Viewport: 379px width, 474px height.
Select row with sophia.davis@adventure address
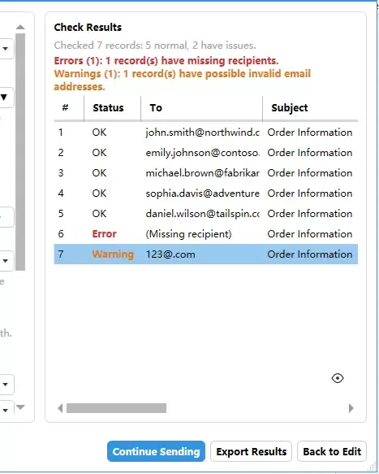click(x=206, y=194)
